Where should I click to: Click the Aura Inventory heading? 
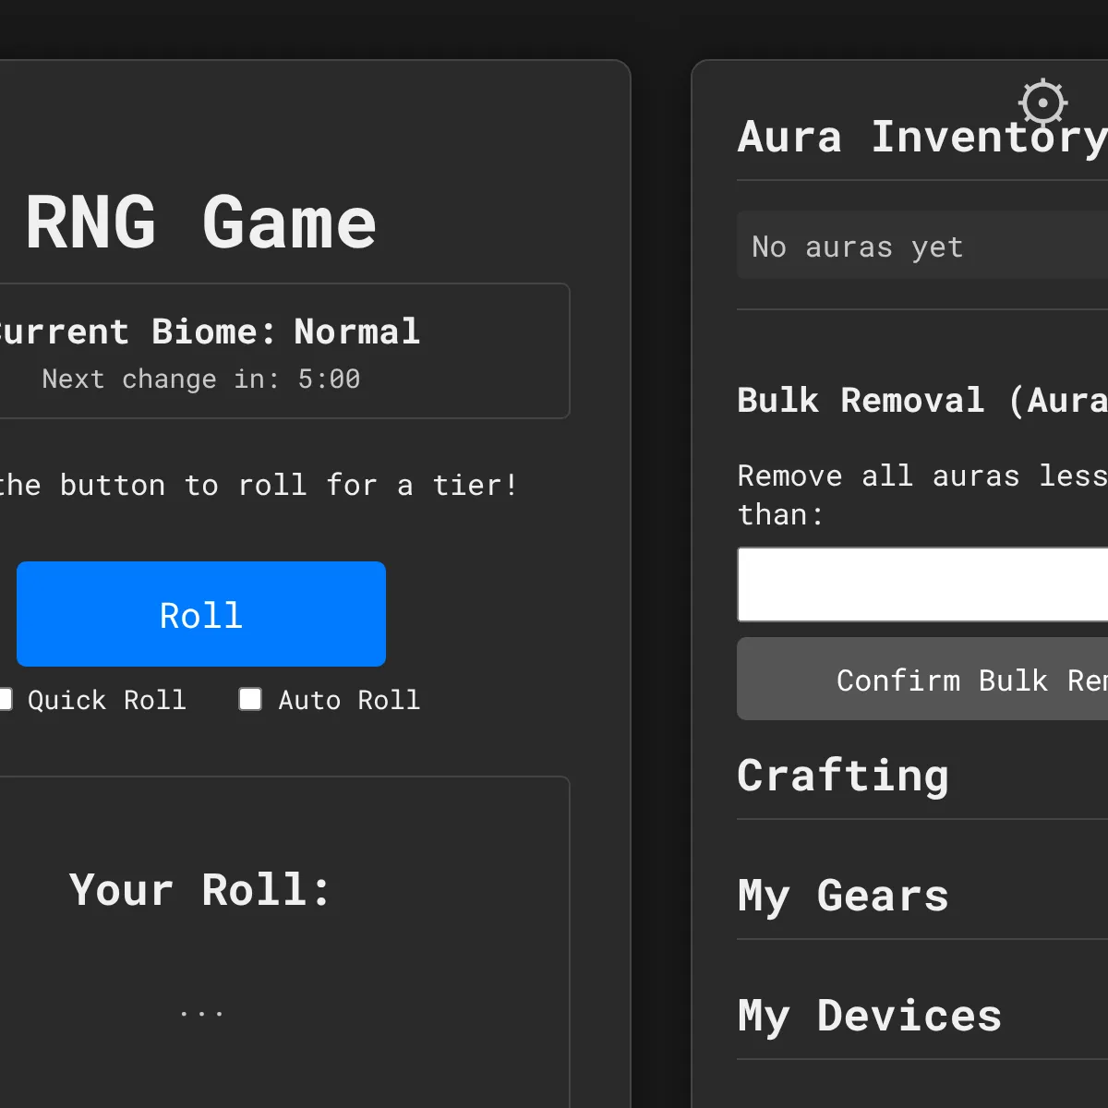coord(922,137)
